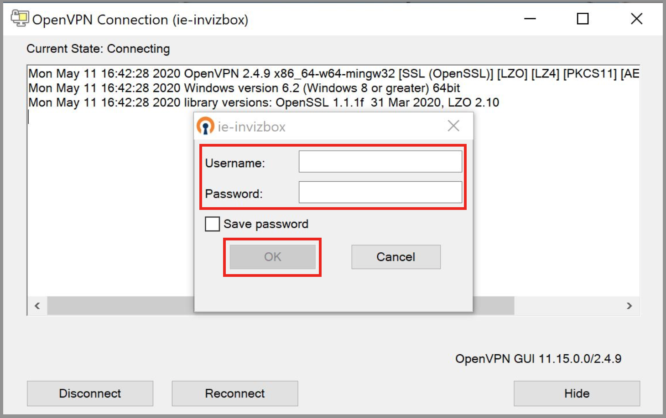Image resolution: width=666 pixels, height=418 pixels.
Task: Click the OpenVPN window title bar icon
Action: pyautogui.click(x=20, y=19)
